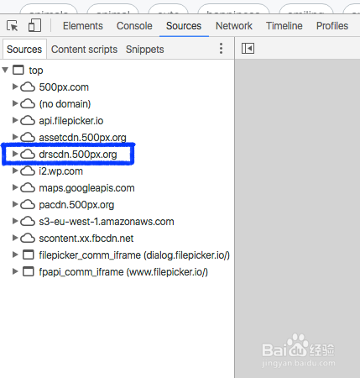Select s3-eu-west-1.amazonaws.com tree entry
The image size is (360, 378).
(x=107, y=222)
